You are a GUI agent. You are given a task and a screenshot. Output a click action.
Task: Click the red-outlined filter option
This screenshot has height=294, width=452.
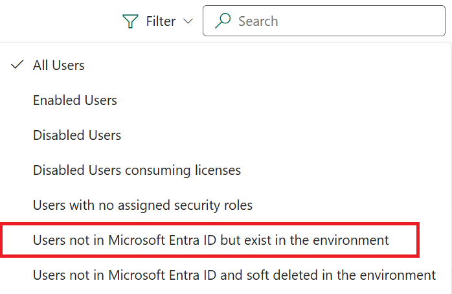211,240
